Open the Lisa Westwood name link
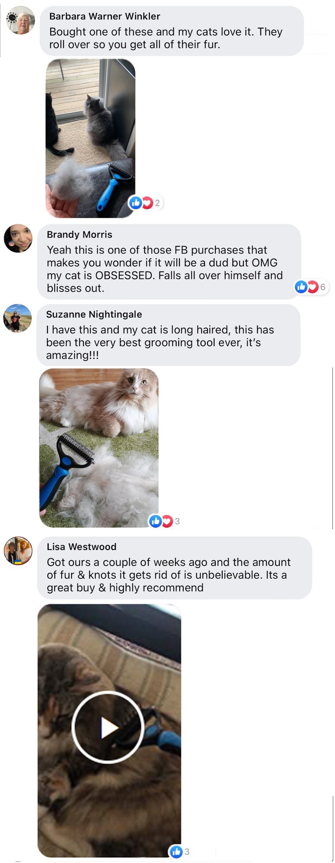Viewport: 335px width, 863px height. pyautogui.click(x=81, y=547)
